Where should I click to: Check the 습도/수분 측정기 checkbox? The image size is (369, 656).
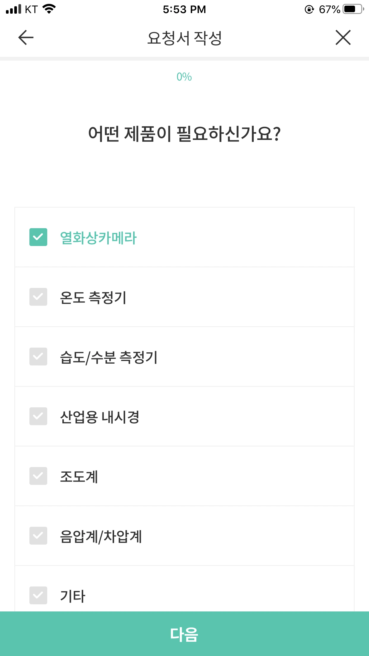[x=38, y=357]
